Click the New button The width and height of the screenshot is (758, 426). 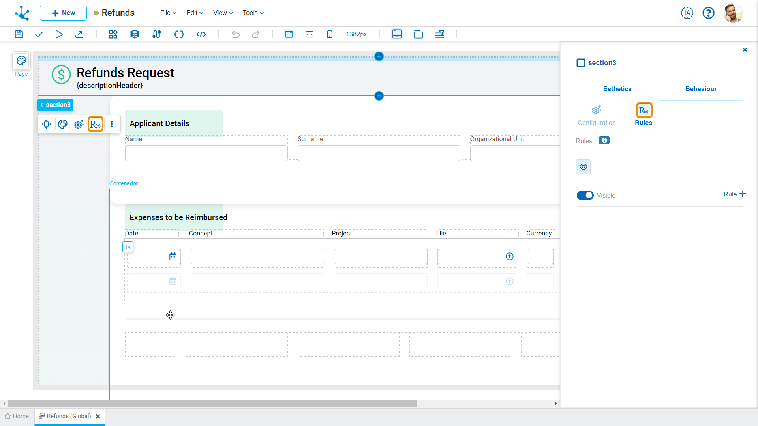63,13
